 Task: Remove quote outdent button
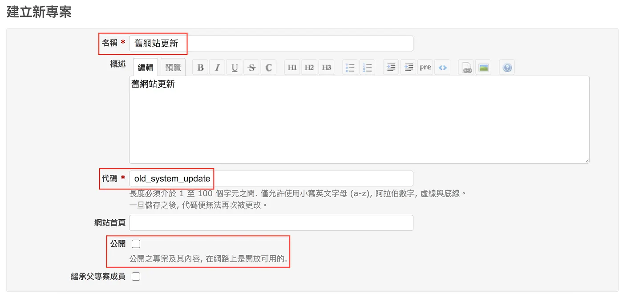[408, 68]
